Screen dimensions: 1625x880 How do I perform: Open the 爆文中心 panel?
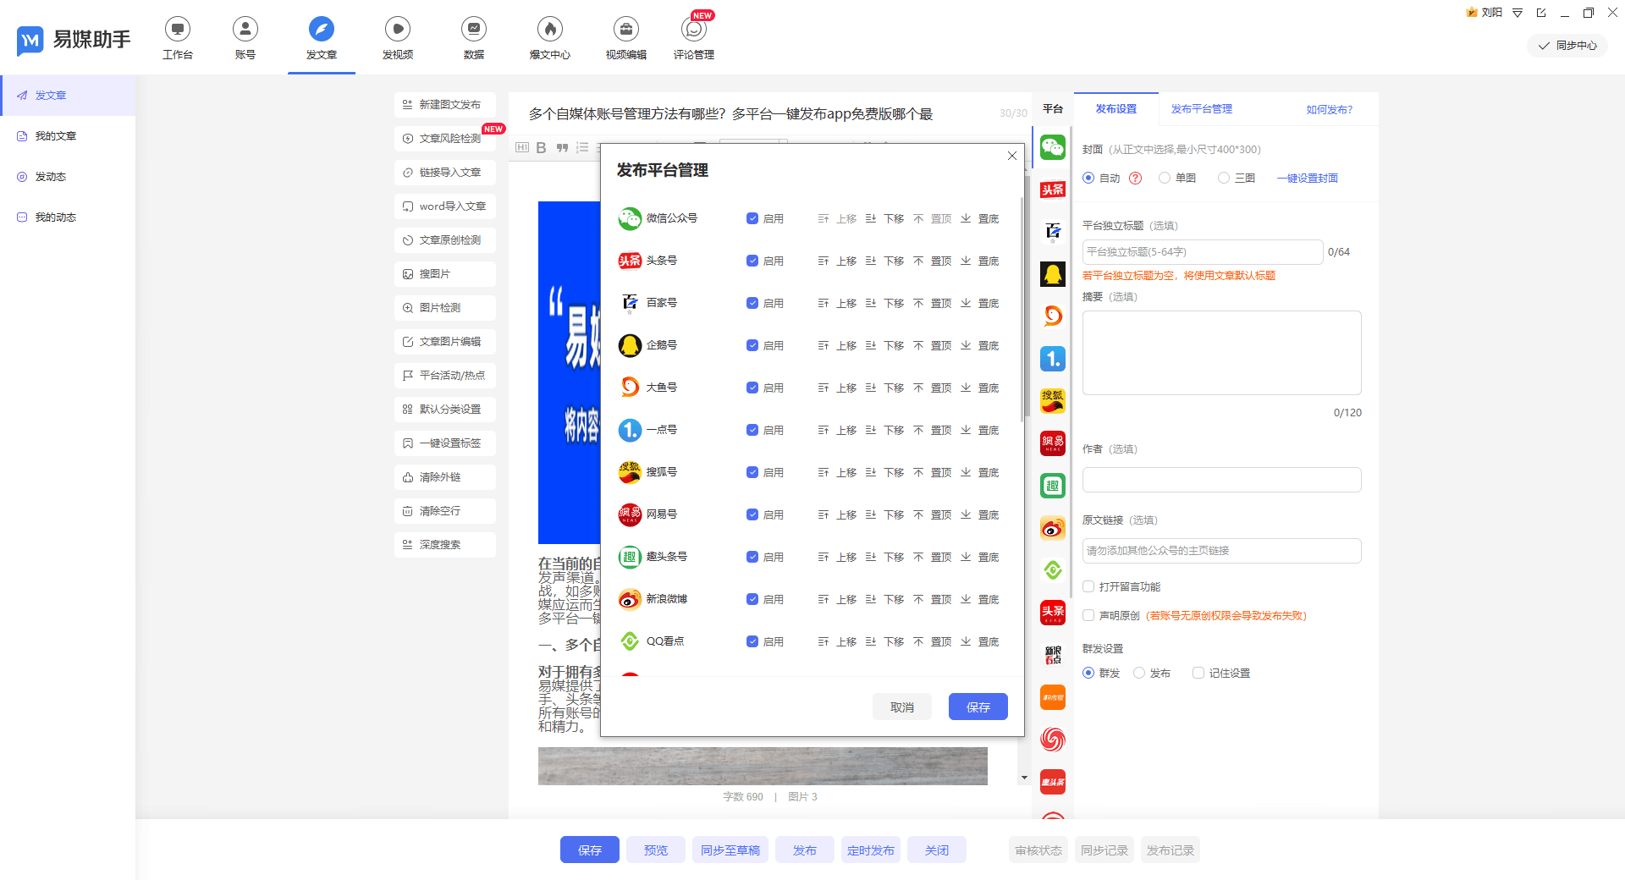(x=549, y=37)
